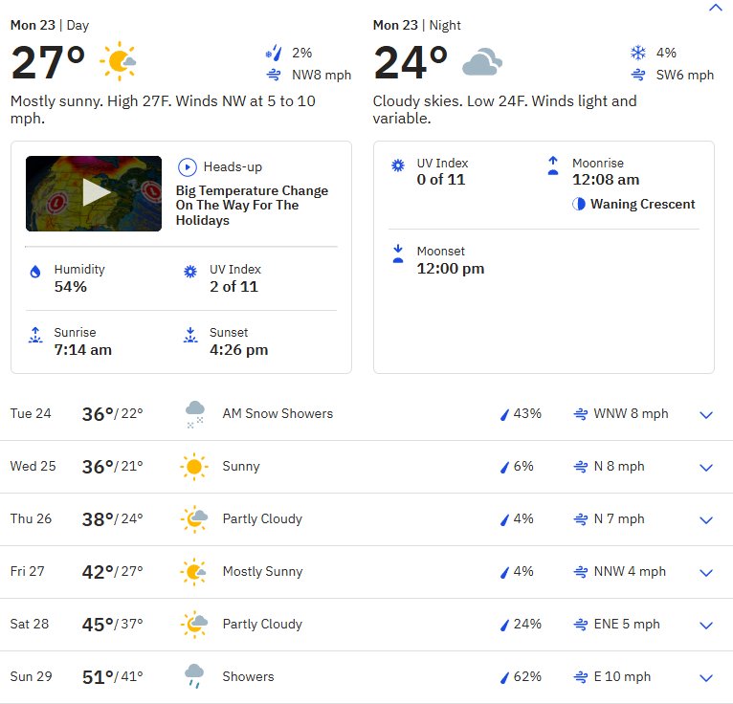Image resolution: width=733 pixels, height=704 pixels.
Task: Click the Waning Crescent moon phase icon
Action: (x=579, y=204)
